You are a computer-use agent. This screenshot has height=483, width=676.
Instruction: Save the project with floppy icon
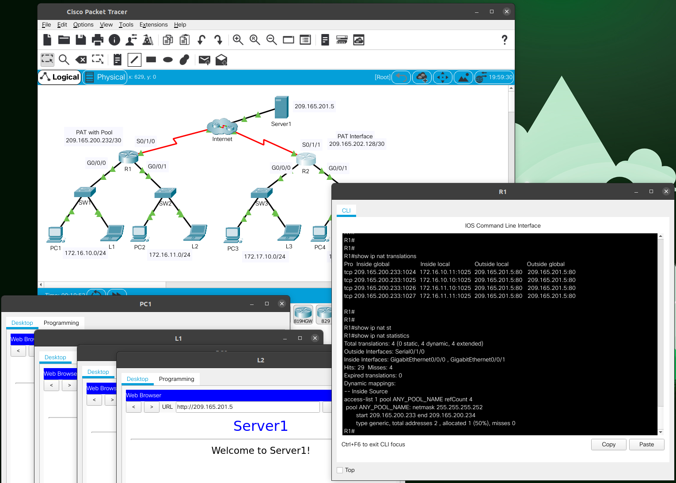click(x=81, y=40)
